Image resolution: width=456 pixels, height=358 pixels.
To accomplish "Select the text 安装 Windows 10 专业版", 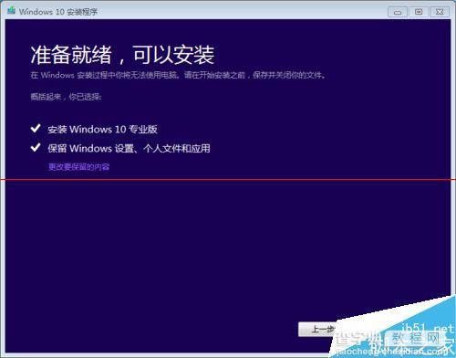I will [x=102, y=130].
